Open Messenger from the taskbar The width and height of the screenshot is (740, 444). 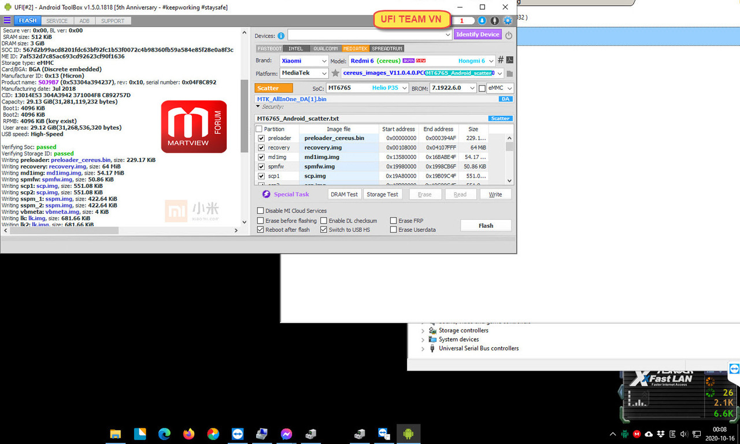pyautogui.click(x=286, y=434)
